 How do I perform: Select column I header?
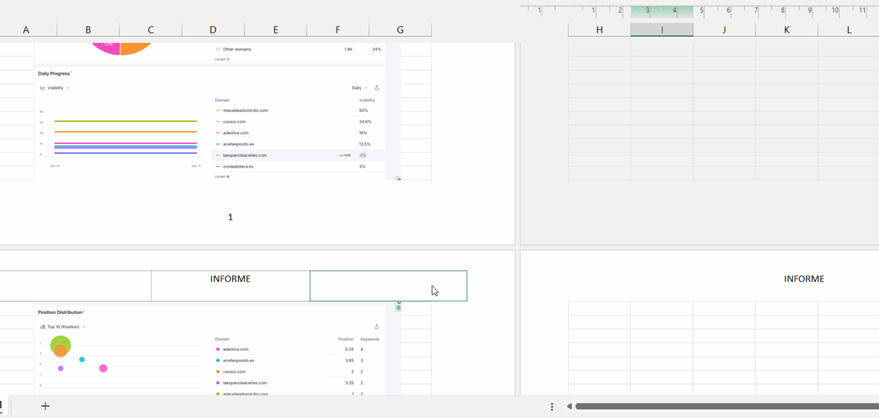(662, 30)
